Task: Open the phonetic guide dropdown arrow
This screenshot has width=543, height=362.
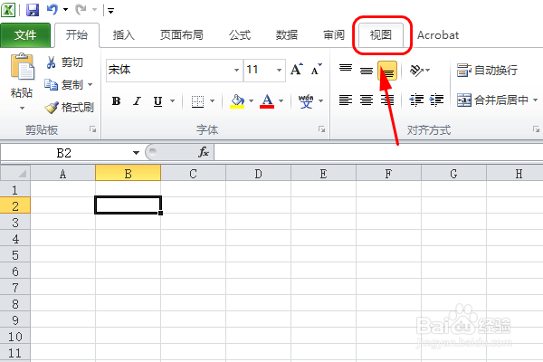Action: (x=321, y=101)
